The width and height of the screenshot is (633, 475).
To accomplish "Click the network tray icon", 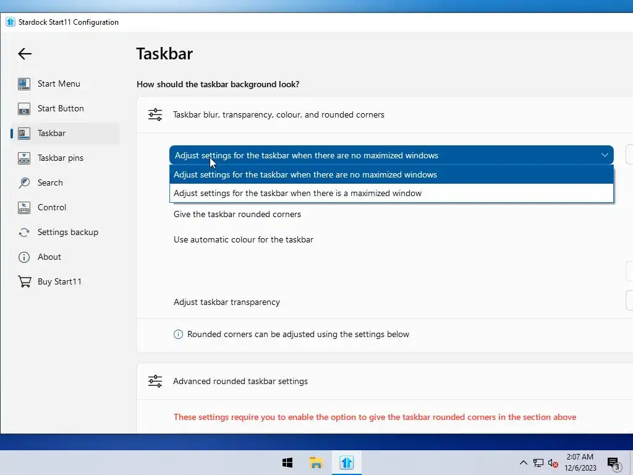I will click(x=538, y=463).
